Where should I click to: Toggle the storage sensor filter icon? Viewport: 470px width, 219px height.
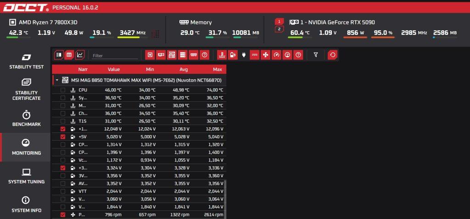click(183, 55)
